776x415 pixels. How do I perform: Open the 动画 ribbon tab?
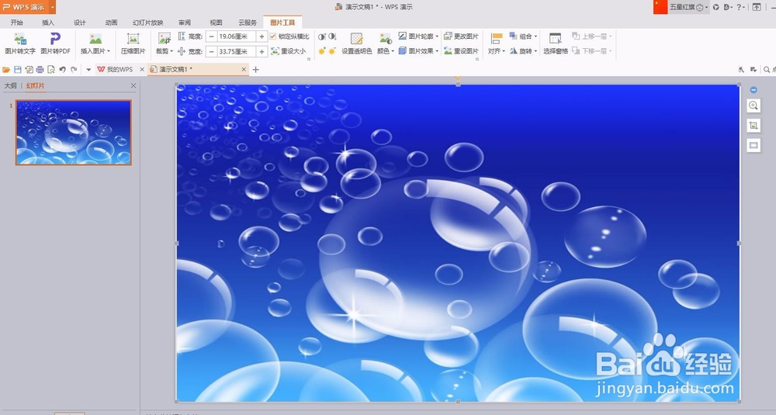(111, 22)
